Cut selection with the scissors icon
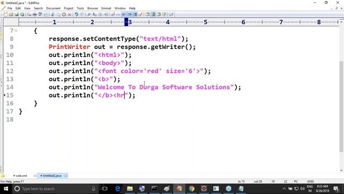 pyautogui.click(x=53, y=15)
